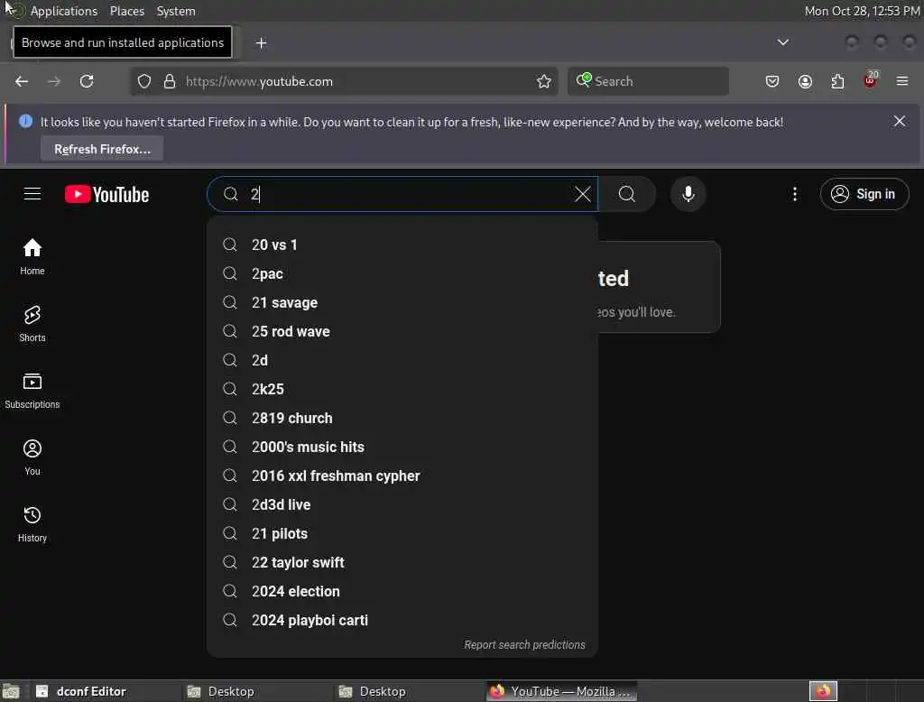The width and height of the screenshot is (924, 702).
Task: Click the Refresh Firefox button
Action: pos(102,149)
